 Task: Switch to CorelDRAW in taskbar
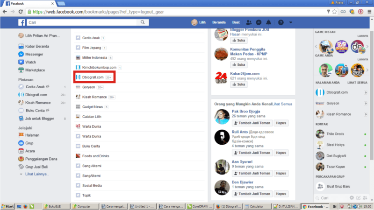[200, 206]
